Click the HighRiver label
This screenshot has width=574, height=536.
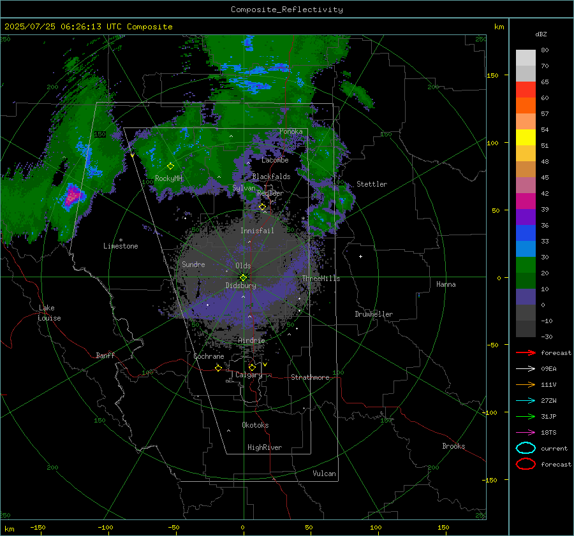[x=265, y=447]
